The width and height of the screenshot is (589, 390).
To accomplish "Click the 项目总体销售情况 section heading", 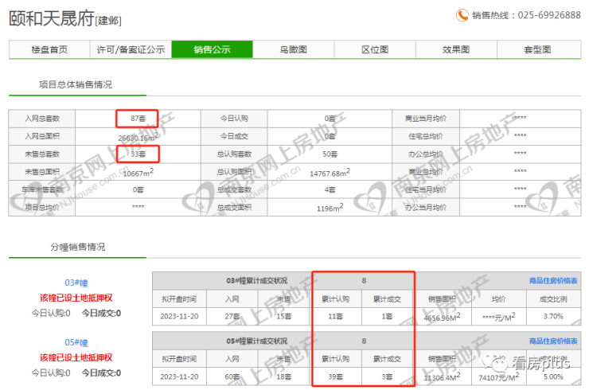I will tap(76, 84).
